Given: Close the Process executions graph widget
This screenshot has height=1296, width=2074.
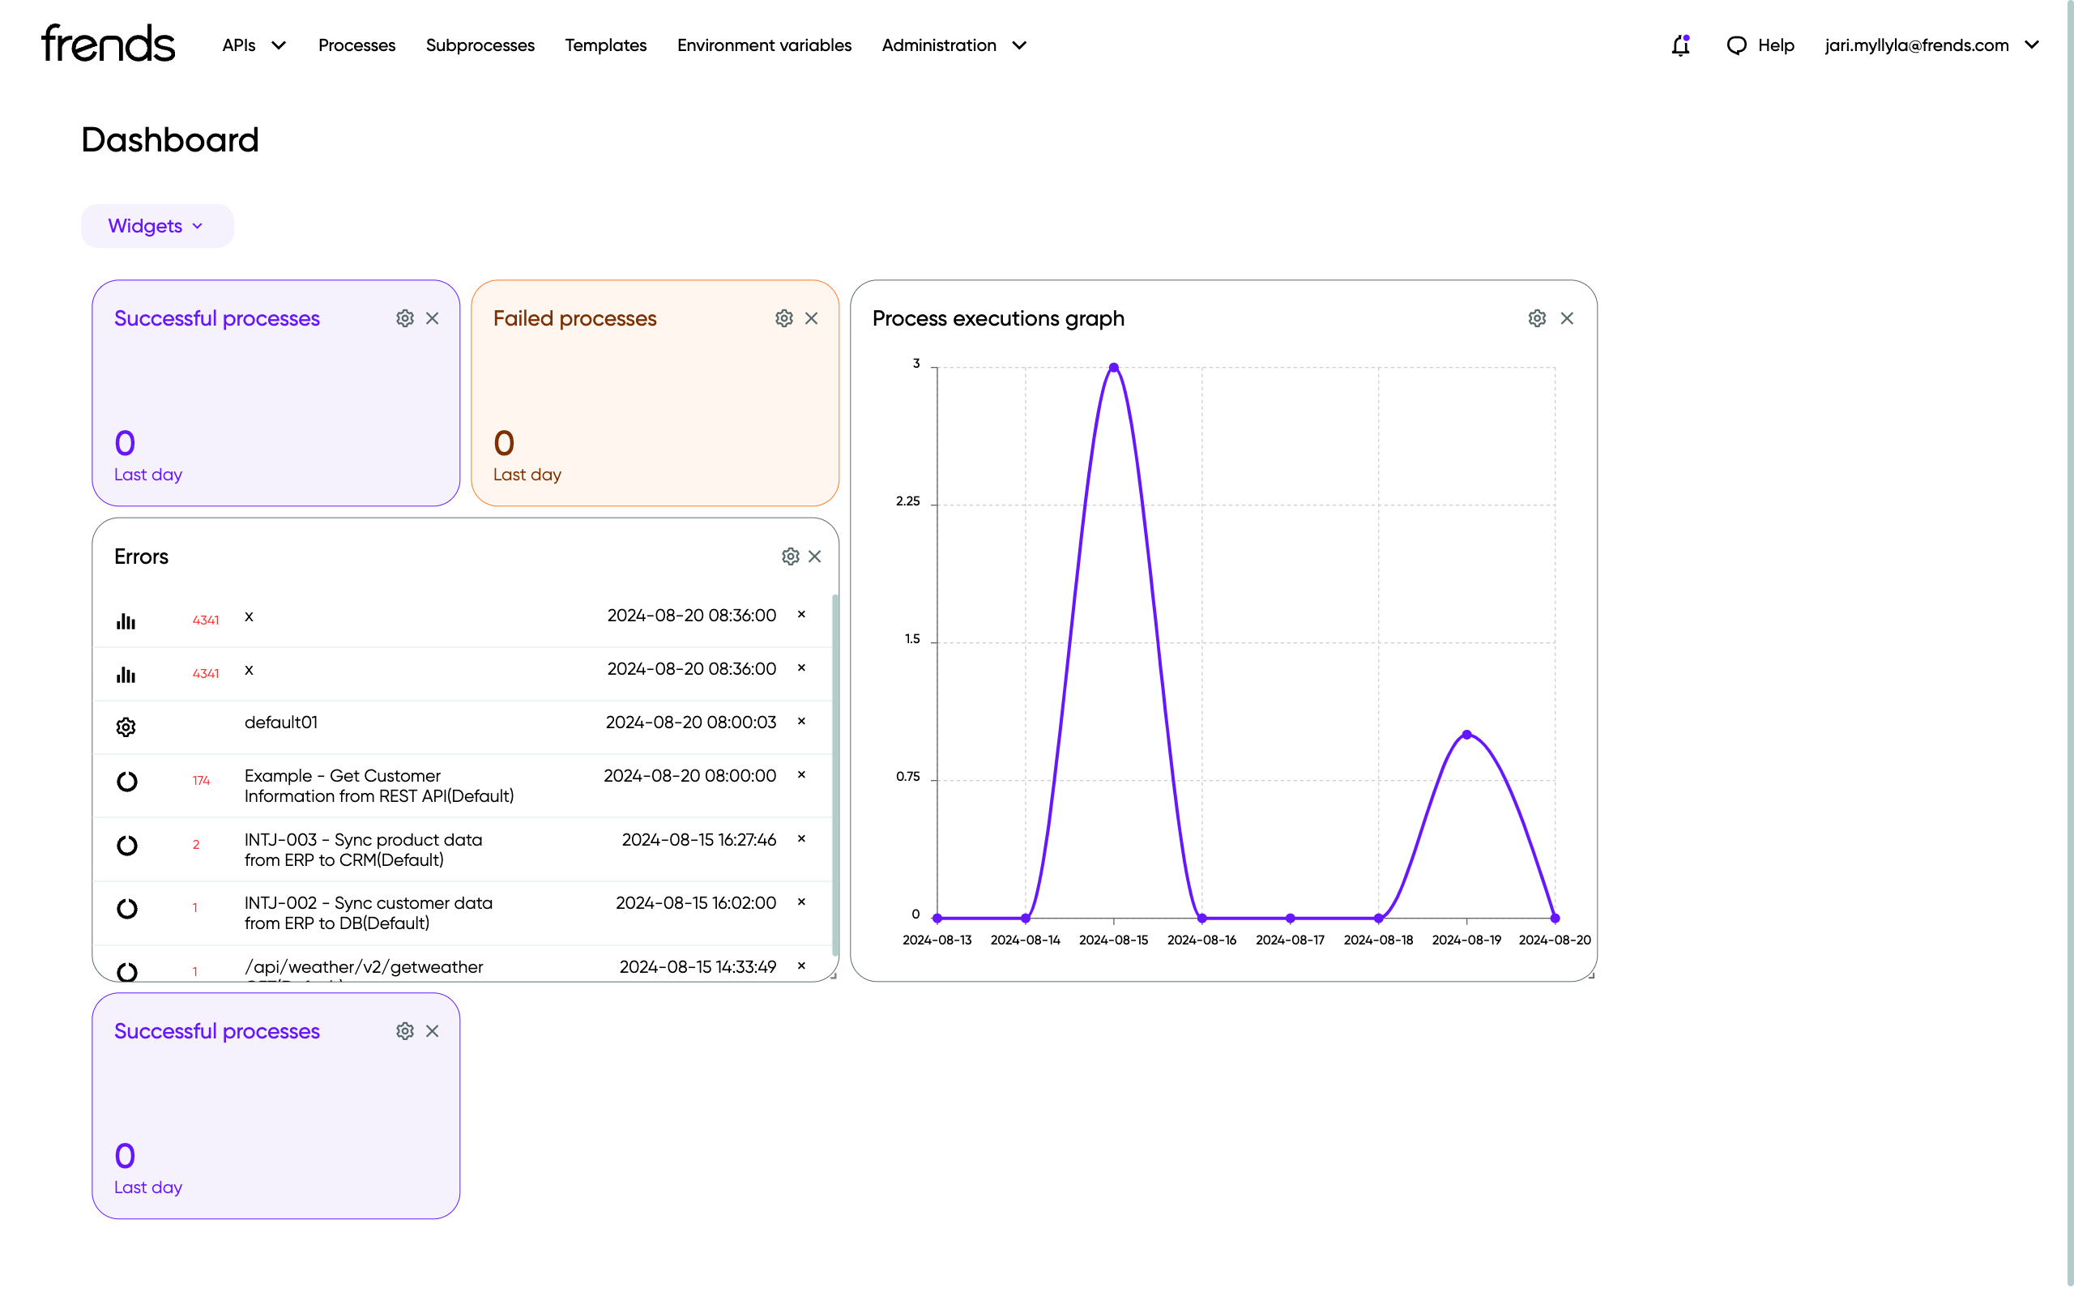Looking at the screenshot, I should 1567,318.
